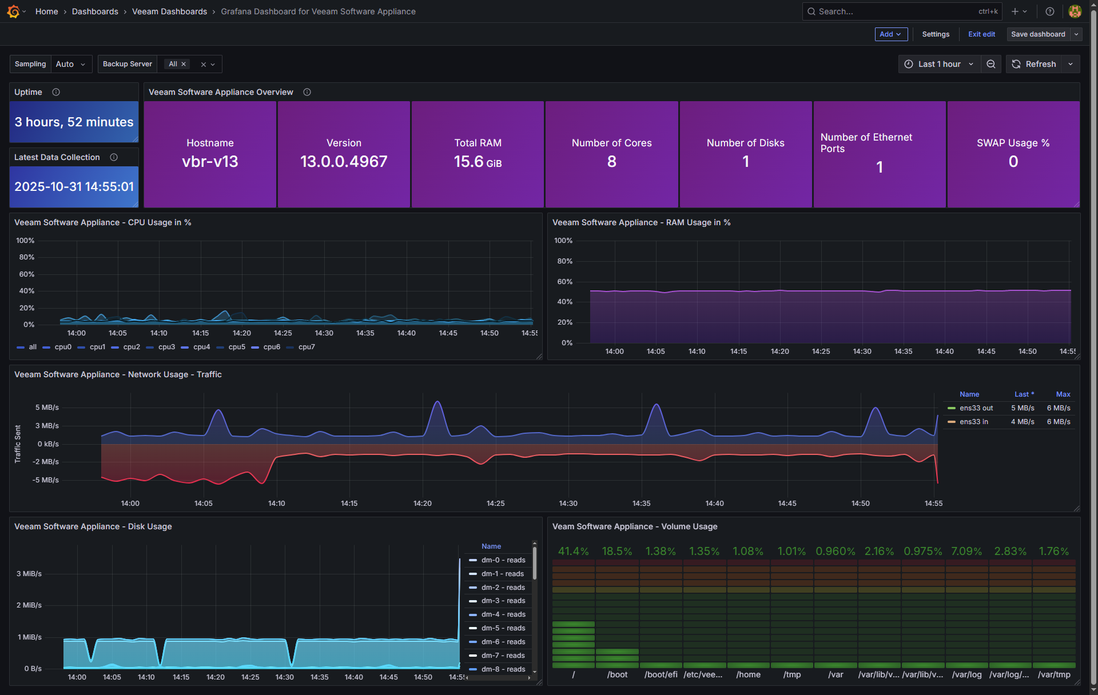Click the Overview panel info icon
Image resolution: width=1098 pixels, height=695 pixels.
click(x=307, y=92)
